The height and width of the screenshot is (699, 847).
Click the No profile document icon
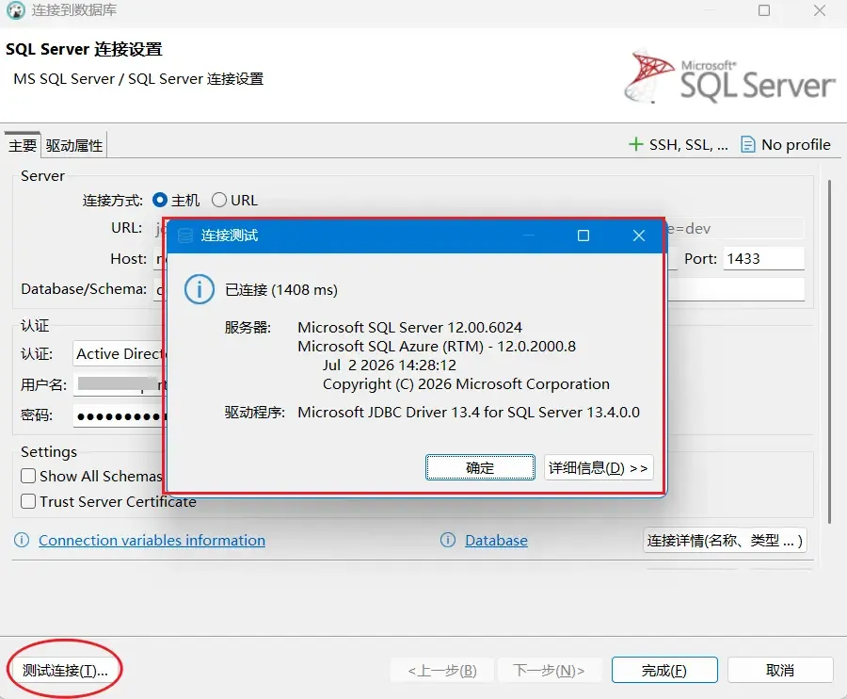click(x=747, y=144)
